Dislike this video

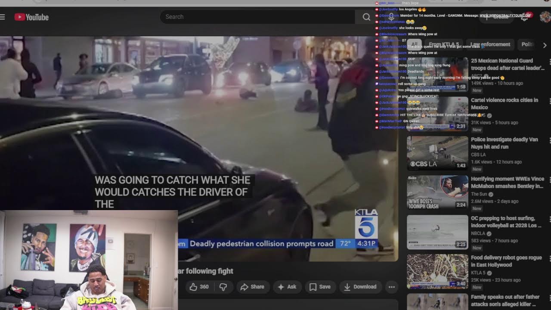point(223,287)
